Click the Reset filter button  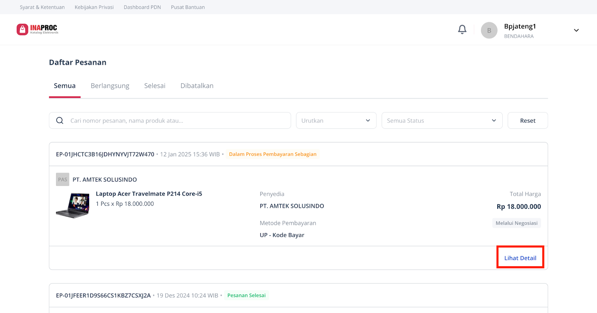[x=528, y=121]
